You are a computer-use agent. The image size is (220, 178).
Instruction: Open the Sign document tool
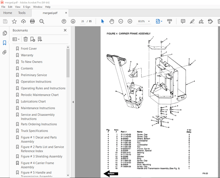point(201,21)
